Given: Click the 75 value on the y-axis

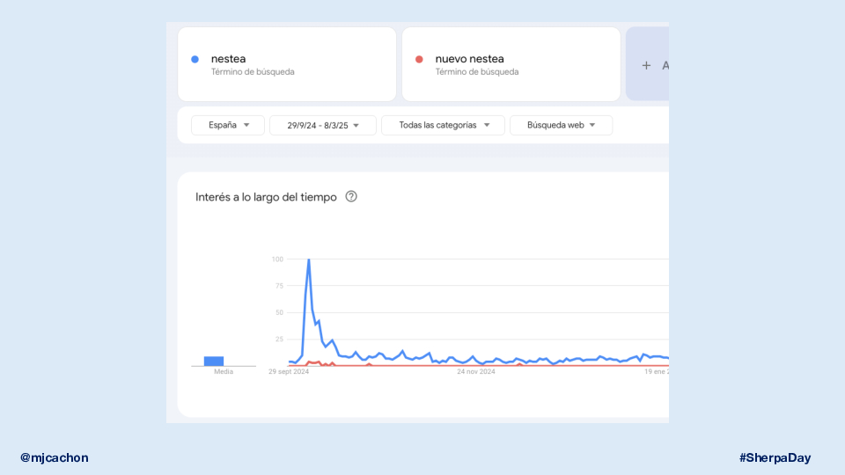Looking at the screenshot, I should (279, 286).
